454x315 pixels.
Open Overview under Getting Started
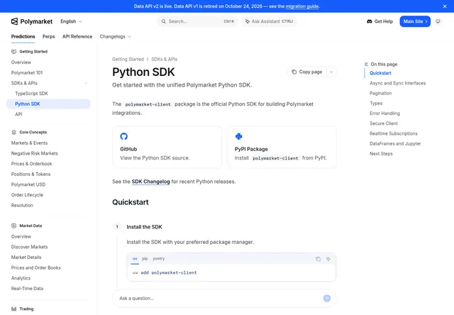[21, 62]
